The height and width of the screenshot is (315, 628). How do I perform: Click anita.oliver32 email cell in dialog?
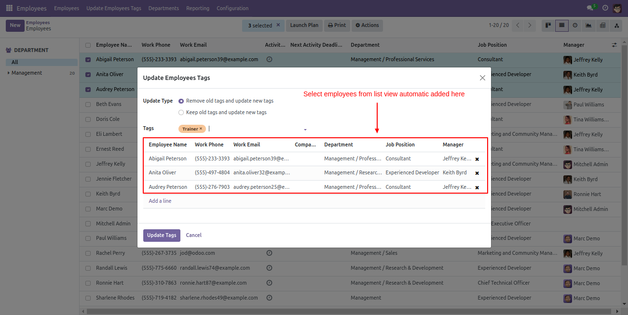coord(262,172)
